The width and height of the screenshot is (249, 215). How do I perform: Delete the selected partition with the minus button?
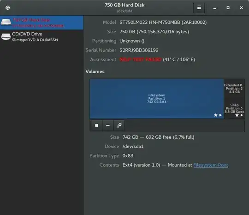[x=108, y=125]
